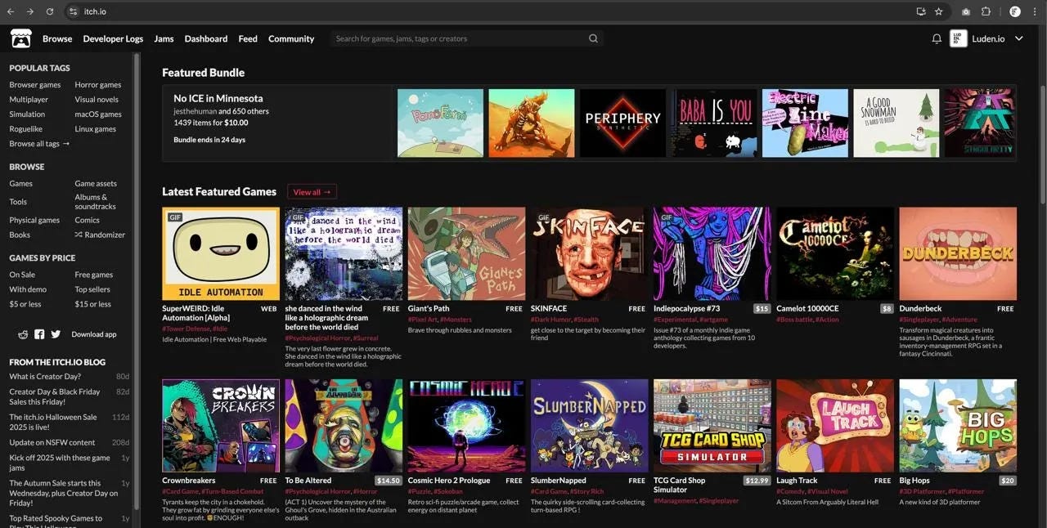Select the Randomizer link

tap(100, 235)
